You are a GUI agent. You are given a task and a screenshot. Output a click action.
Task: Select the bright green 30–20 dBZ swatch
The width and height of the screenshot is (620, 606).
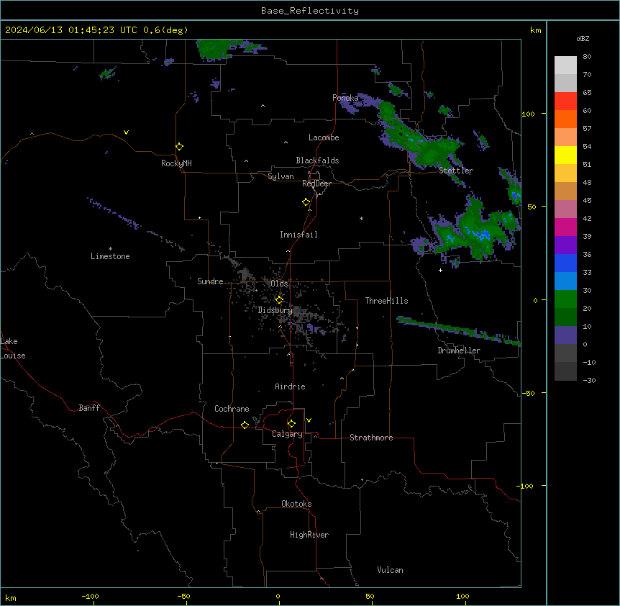565,299
